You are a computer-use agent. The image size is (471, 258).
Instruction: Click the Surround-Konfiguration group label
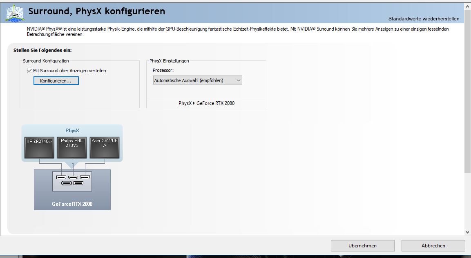(46, 61)
